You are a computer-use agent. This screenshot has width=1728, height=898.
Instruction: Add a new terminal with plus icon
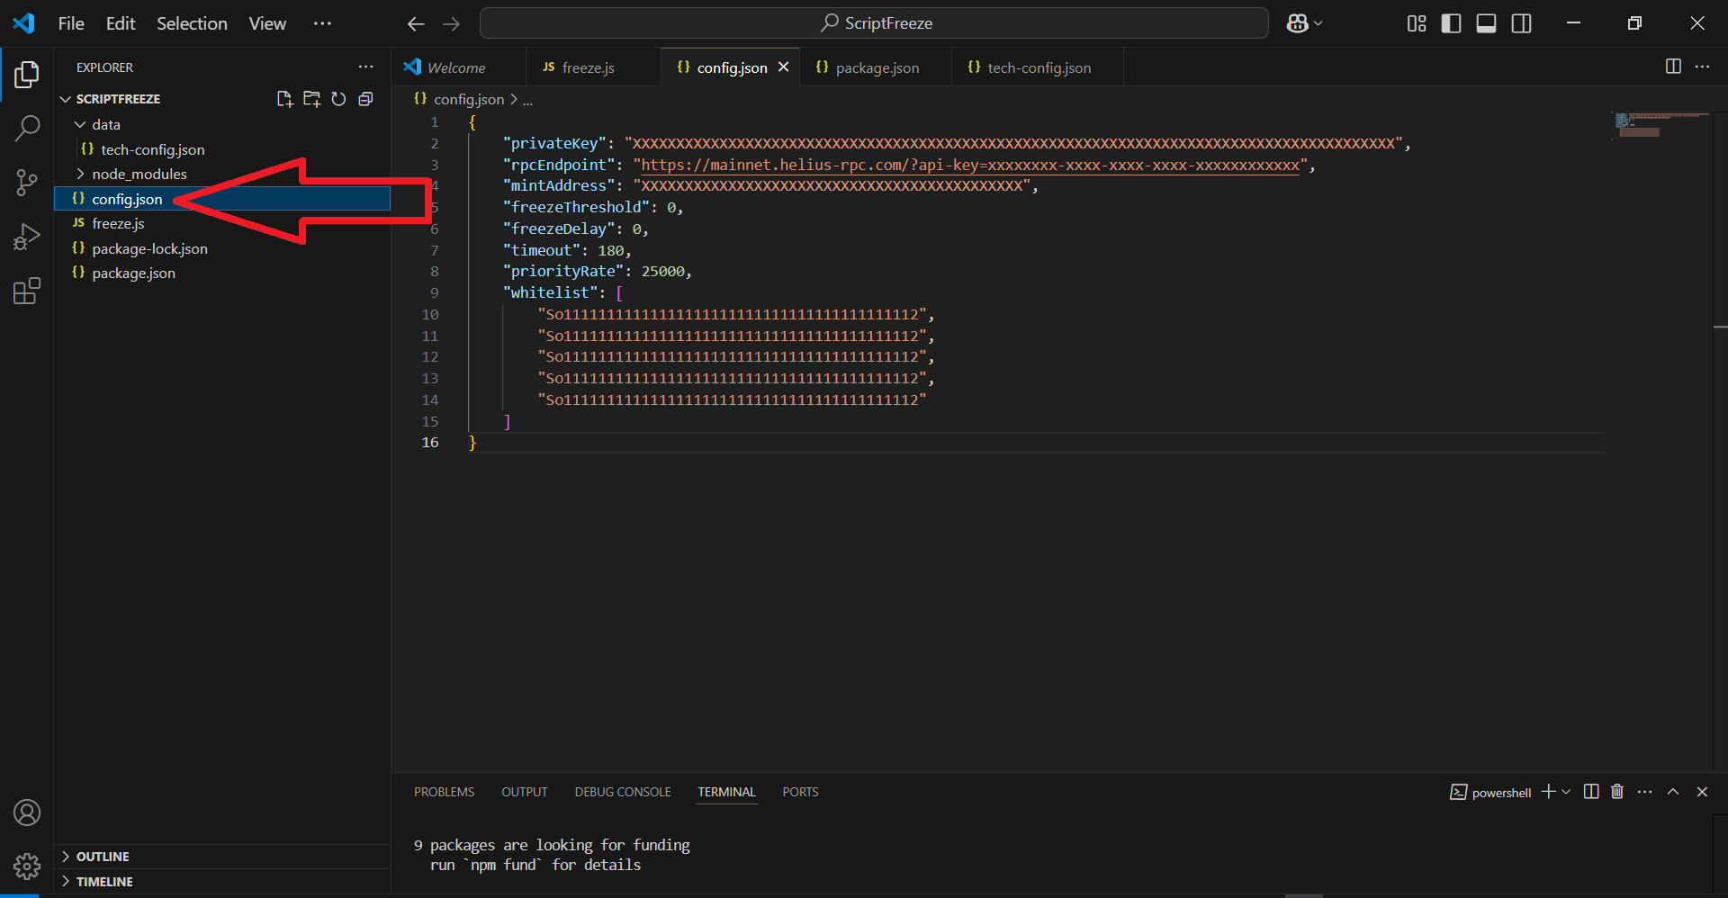(x=1548, y=792)
